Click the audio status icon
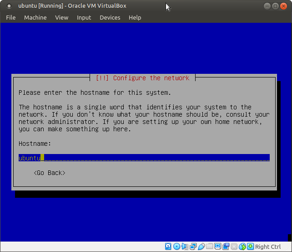This screenshot has height=252, width=292. pyautogui.click(x=185, y=247)
